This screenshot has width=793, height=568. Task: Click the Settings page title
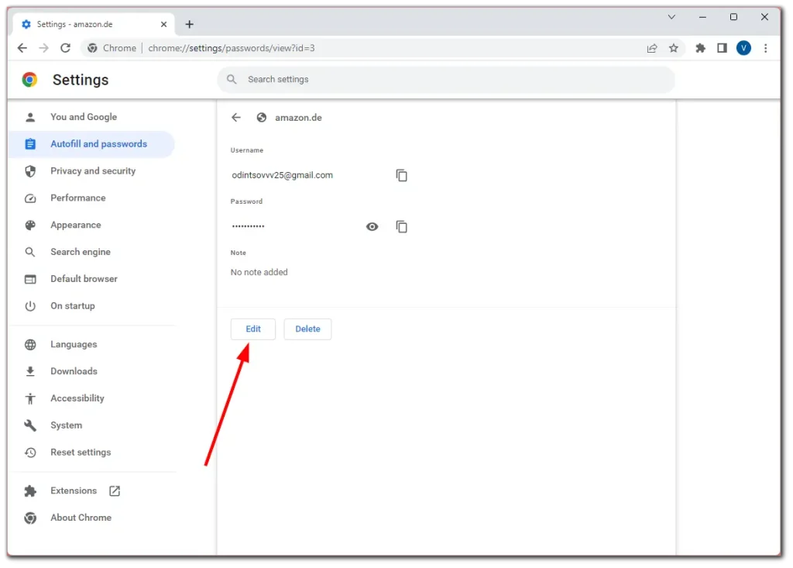tap(81, 80)
